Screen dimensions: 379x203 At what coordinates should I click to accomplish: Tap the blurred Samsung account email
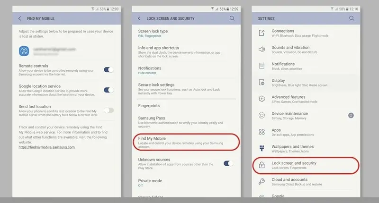point(54,50)
